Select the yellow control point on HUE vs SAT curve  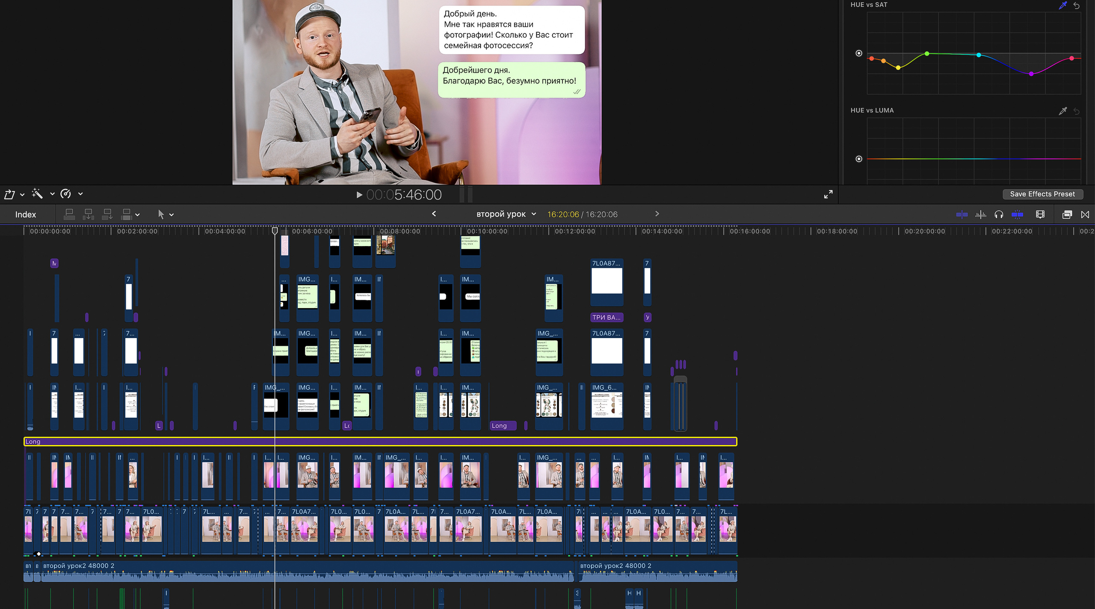point(898,68)
